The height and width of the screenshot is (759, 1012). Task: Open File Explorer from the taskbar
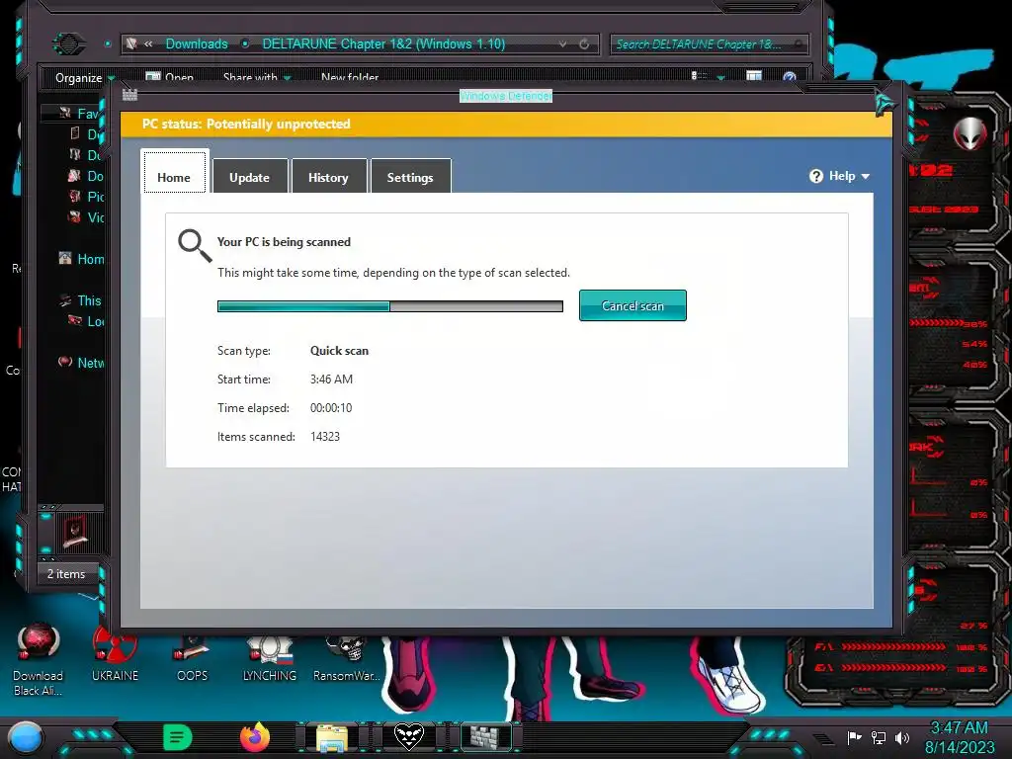pyautogui.click(x=332, y=737)
